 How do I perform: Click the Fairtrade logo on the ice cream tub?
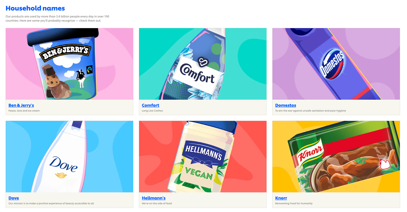point(90,69)
